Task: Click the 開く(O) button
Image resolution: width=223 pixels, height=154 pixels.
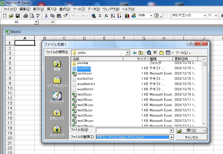Action: (190, 130)
